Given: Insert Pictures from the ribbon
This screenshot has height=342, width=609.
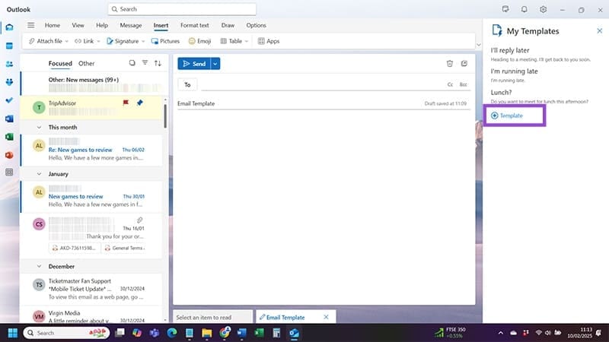Looking at the screenshot, I should click(165, 41).
